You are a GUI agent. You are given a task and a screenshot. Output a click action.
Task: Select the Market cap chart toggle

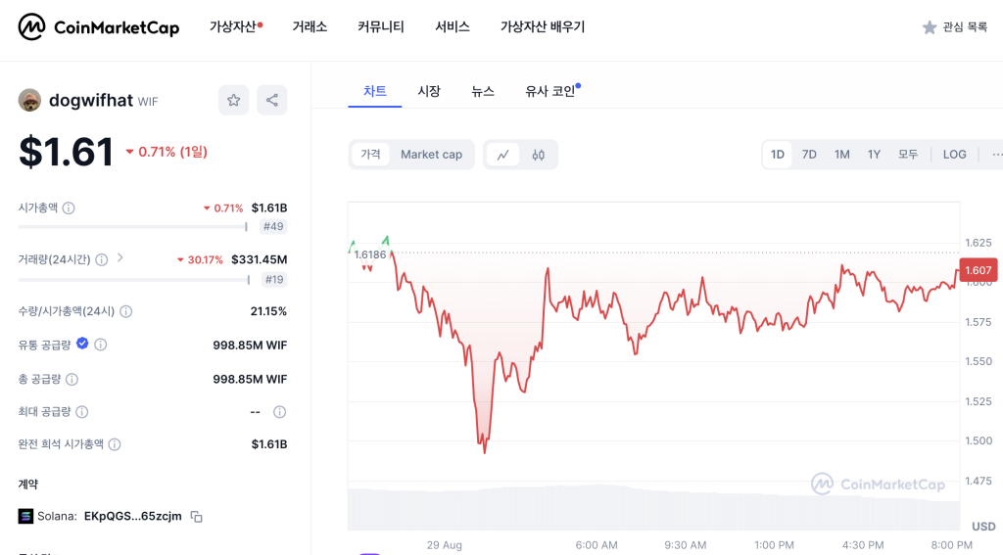431,155
